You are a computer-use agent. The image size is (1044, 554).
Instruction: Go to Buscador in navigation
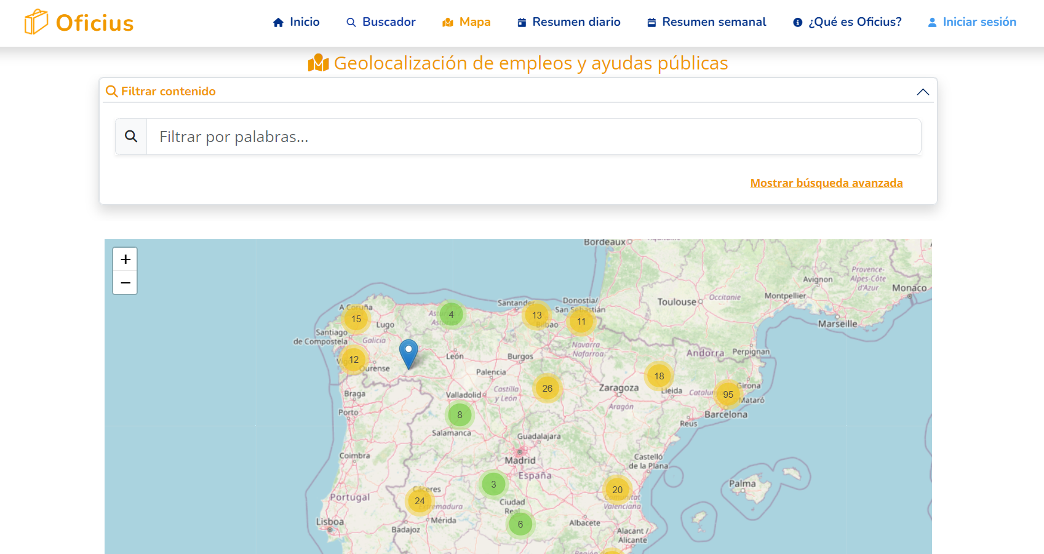(x=381, y=22)
